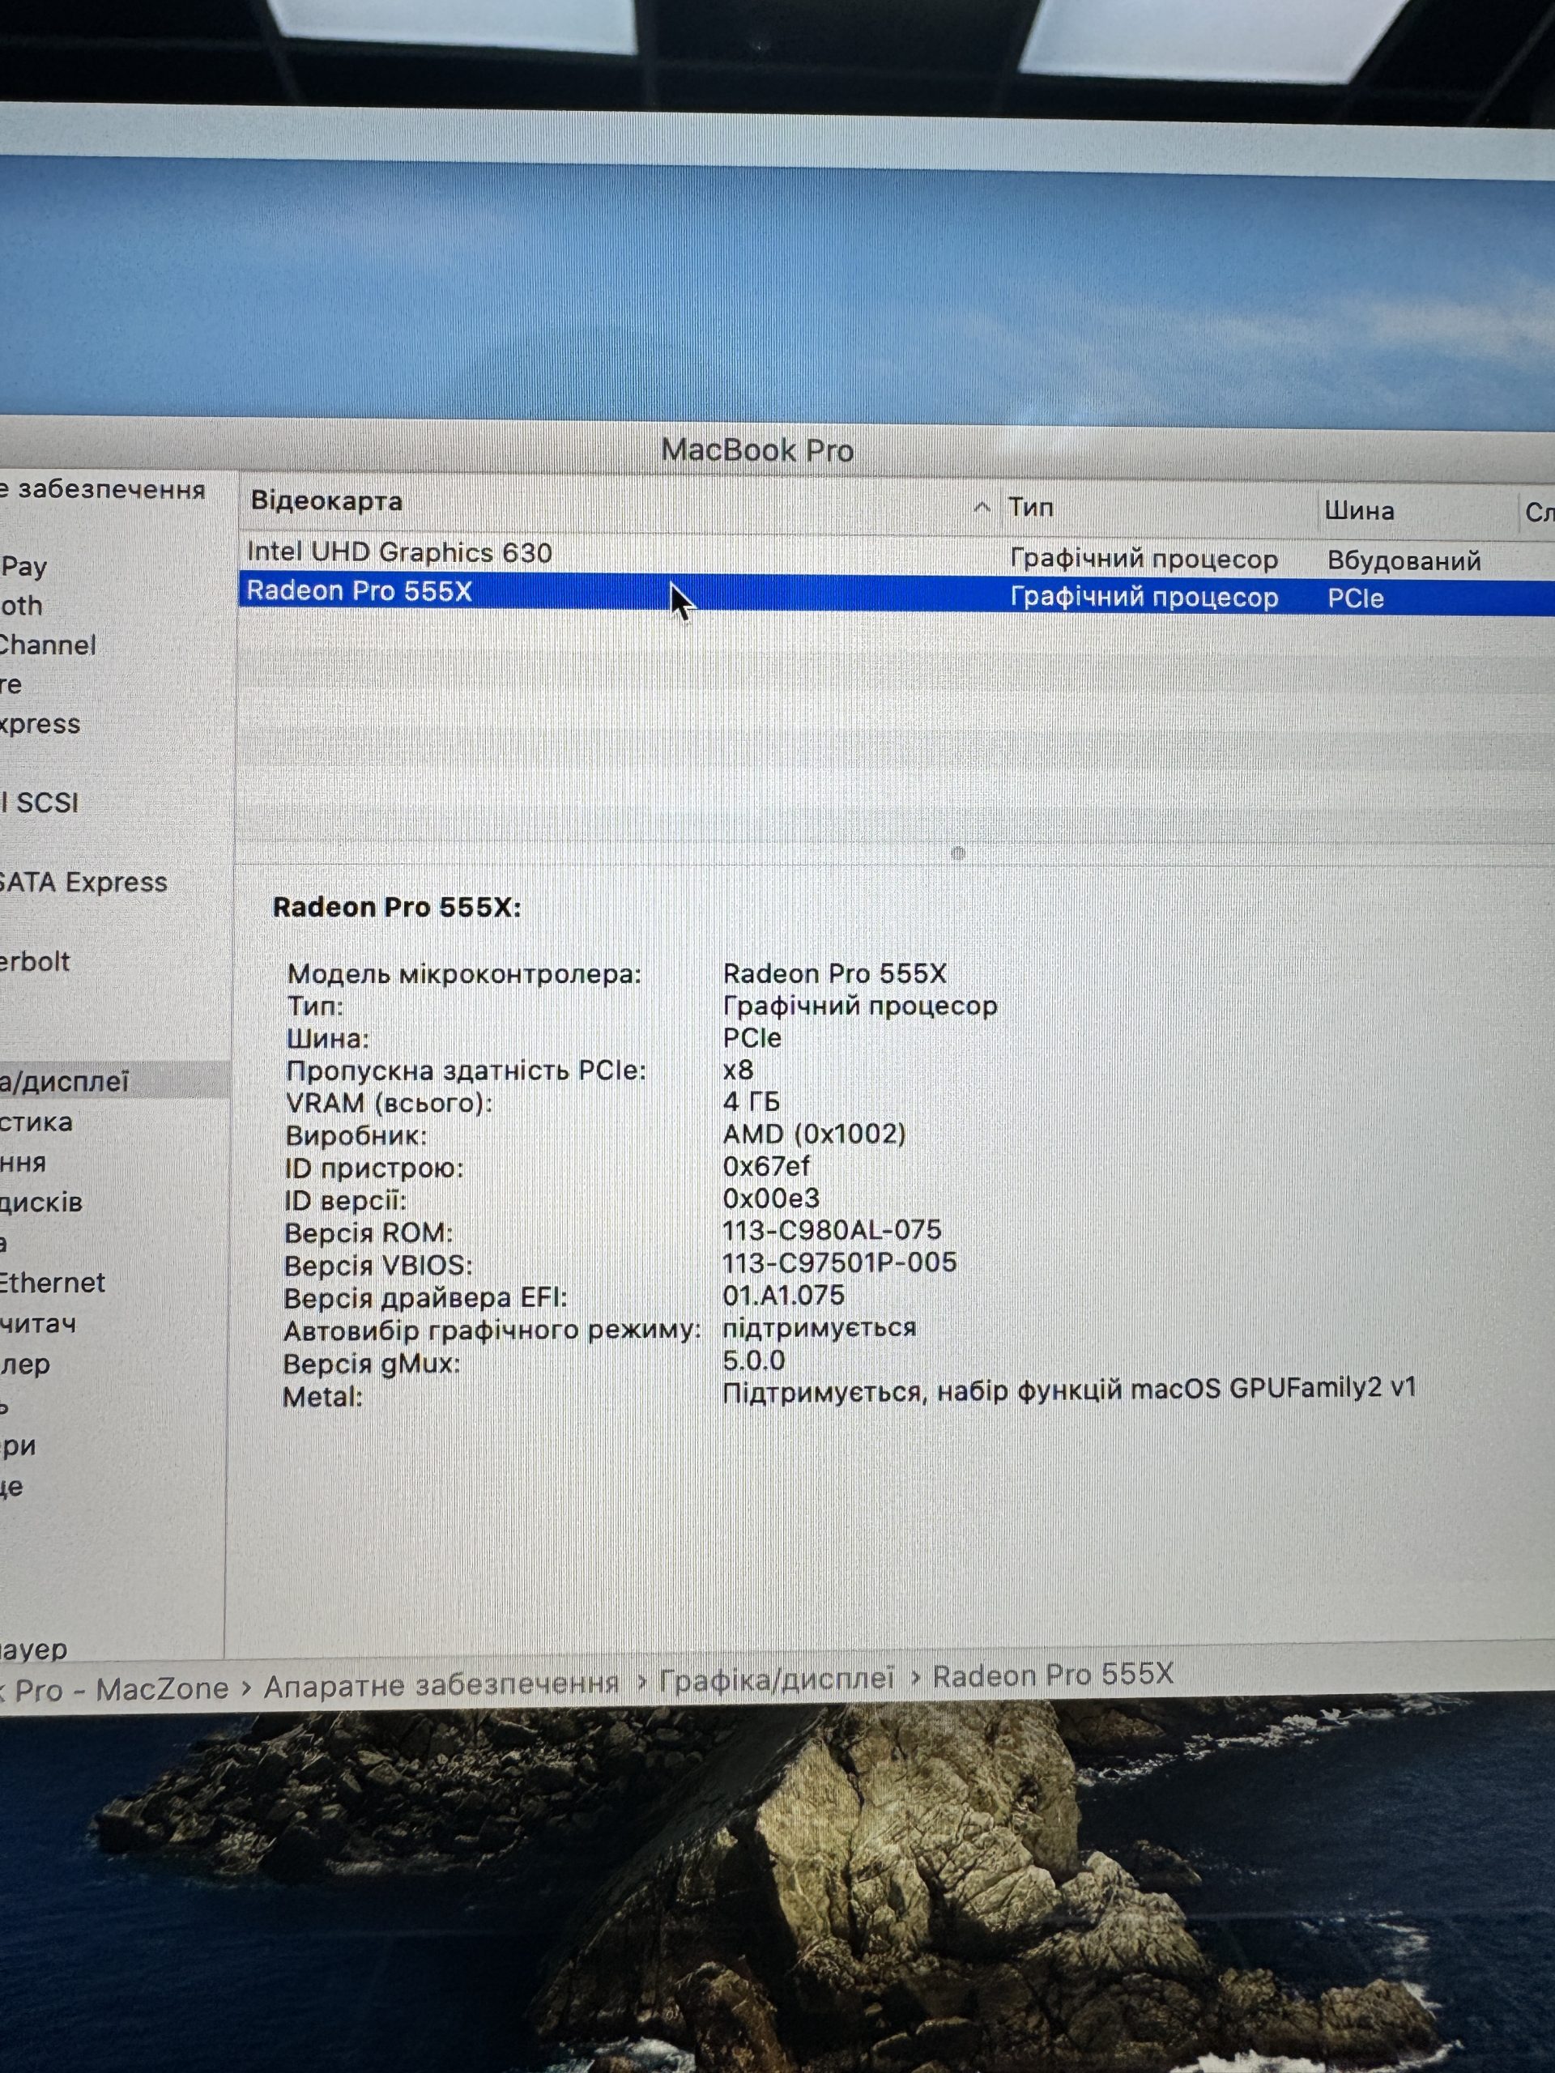
Task: Click Графічний процесор cell in Intel UHD row
Action: (1144, 559)
